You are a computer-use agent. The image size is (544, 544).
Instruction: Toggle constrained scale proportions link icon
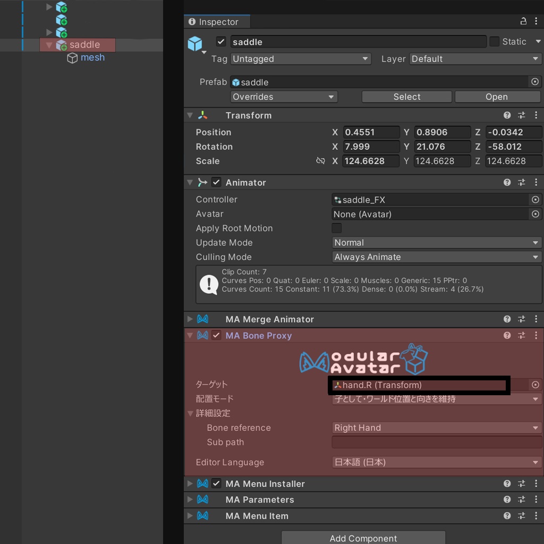pyautogui.click(x=320, y=160)
